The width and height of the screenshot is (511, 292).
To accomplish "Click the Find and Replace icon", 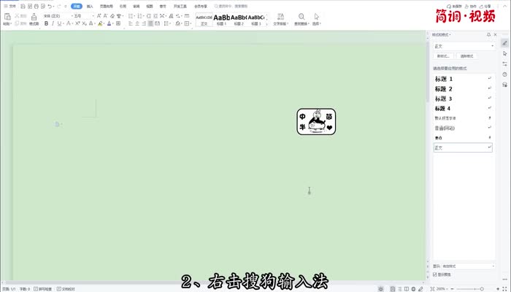I will point(300,17).
